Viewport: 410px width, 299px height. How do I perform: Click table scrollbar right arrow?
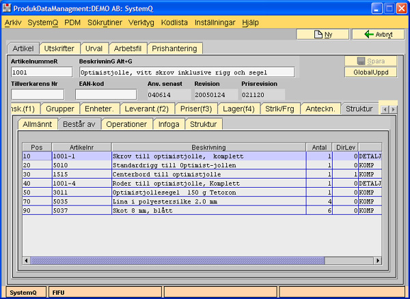(378, 260)
